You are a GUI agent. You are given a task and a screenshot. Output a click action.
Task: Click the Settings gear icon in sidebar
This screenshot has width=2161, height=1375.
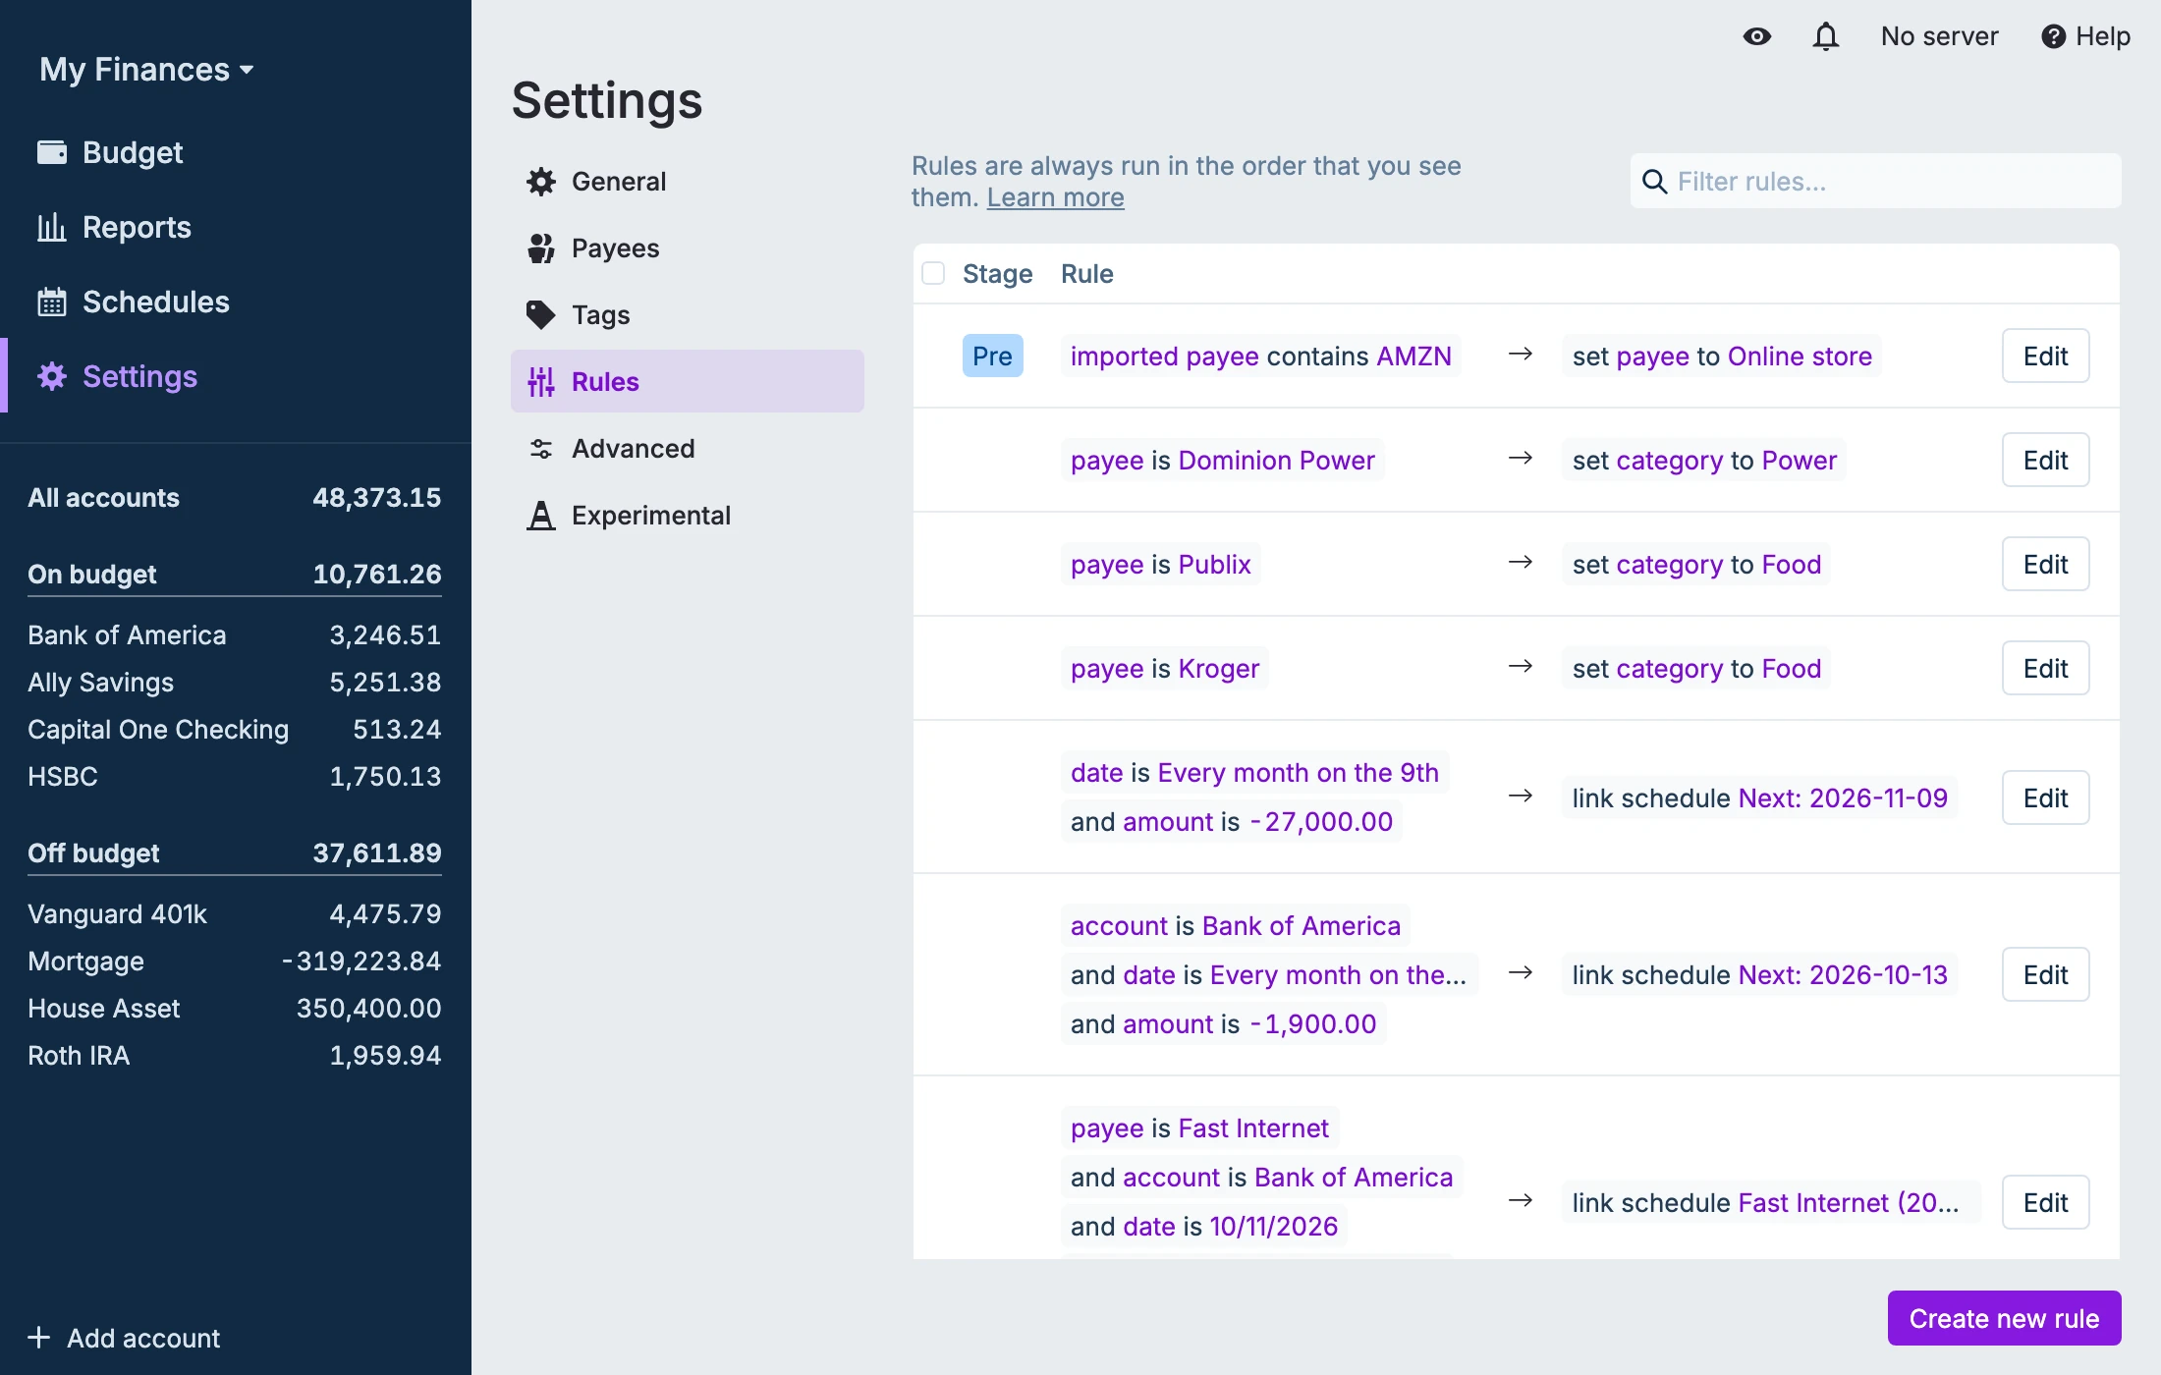point(52,376)
